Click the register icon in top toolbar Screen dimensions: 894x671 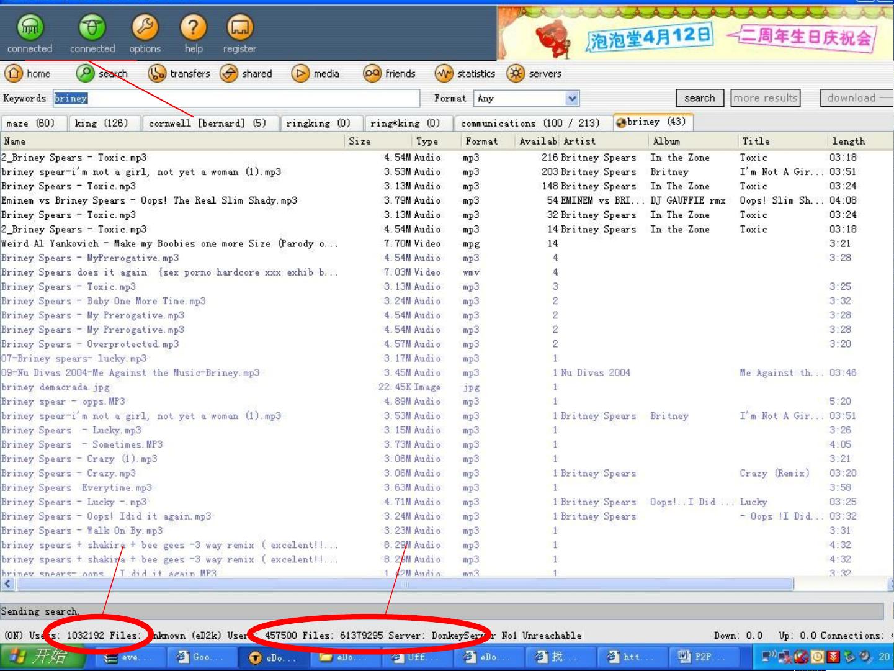pos(239,27)
